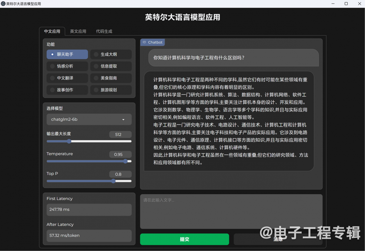365x251 pixels.
Task: Pick the 美食指南 radio button
Action: tap(111, 78)
